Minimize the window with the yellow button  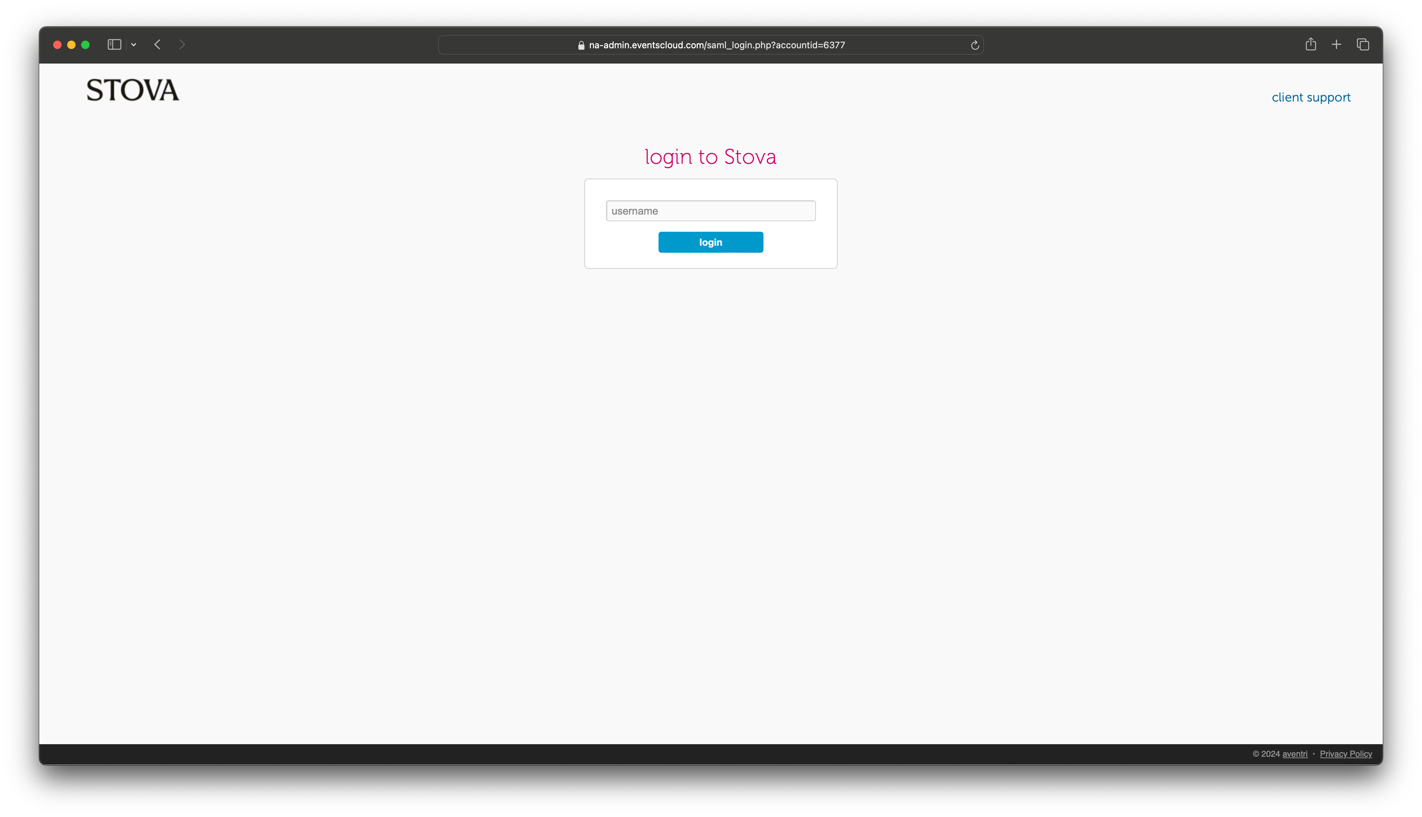coord(71,44)
